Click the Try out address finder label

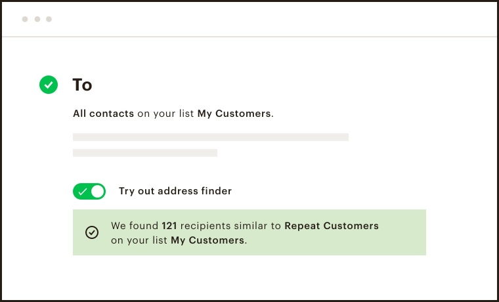175,191
